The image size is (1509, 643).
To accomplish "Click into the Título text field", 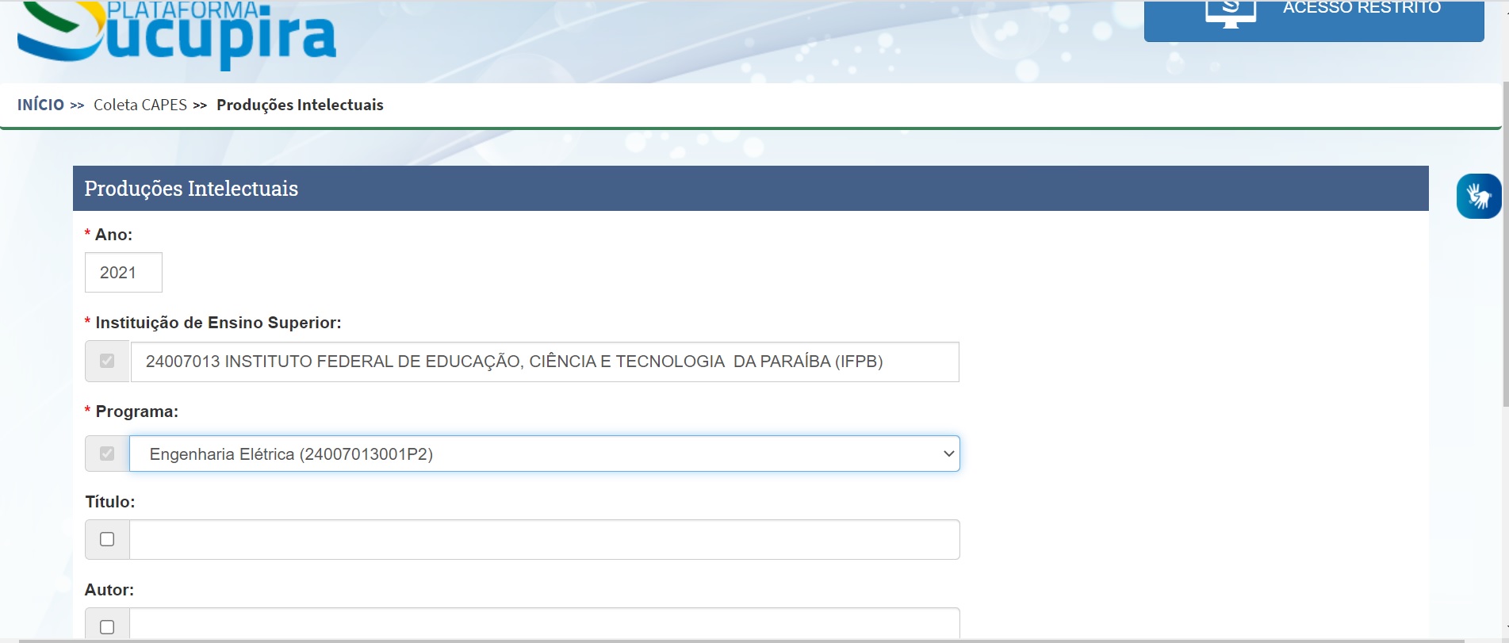I will (x=544, y=539).
